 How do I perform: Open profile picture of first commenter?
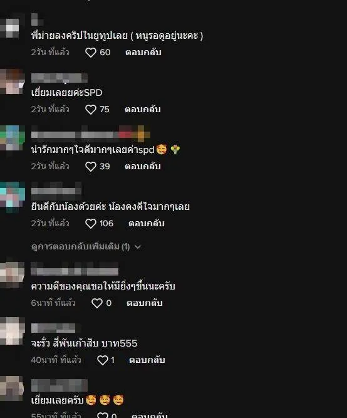pyautogui.click(x=11, y=28)
